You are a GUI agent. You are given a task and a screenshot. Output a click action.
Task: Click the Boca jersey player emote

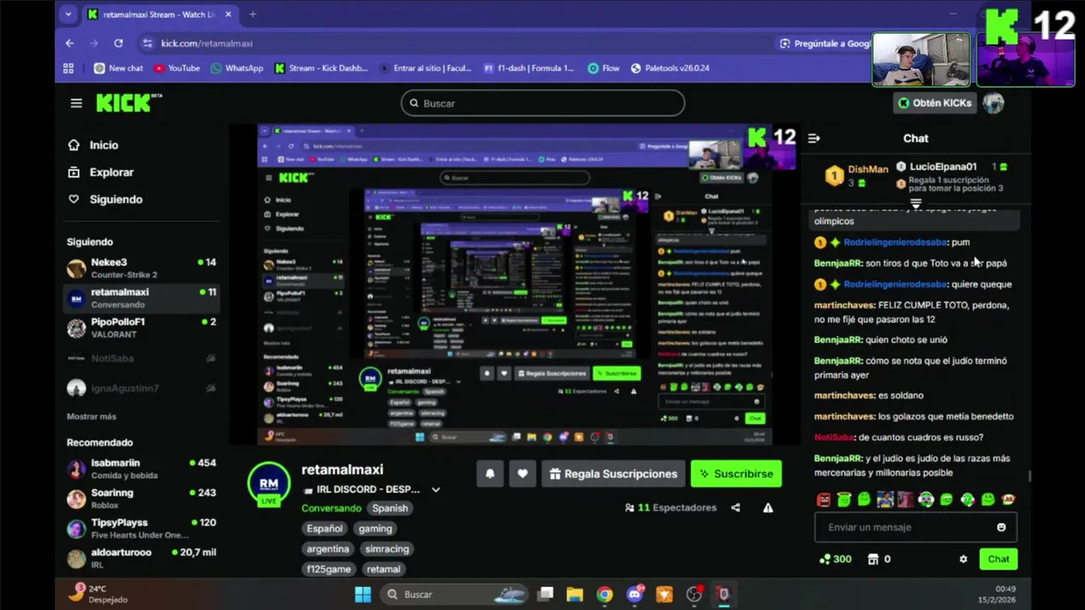pos(885,500)
